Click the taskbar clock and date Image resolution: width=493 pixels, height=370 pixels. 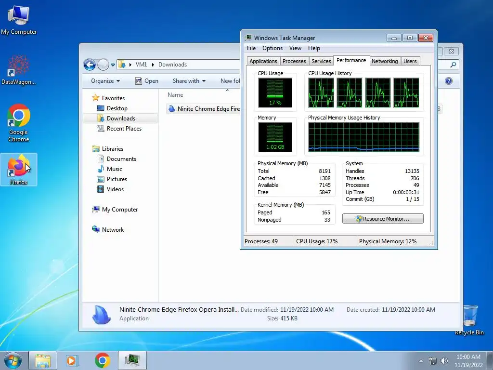tap(468, 361)
